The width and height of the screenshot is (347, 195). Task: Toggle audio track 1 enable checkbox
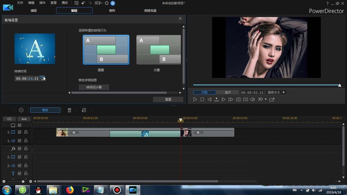click(x=19, y=141)
